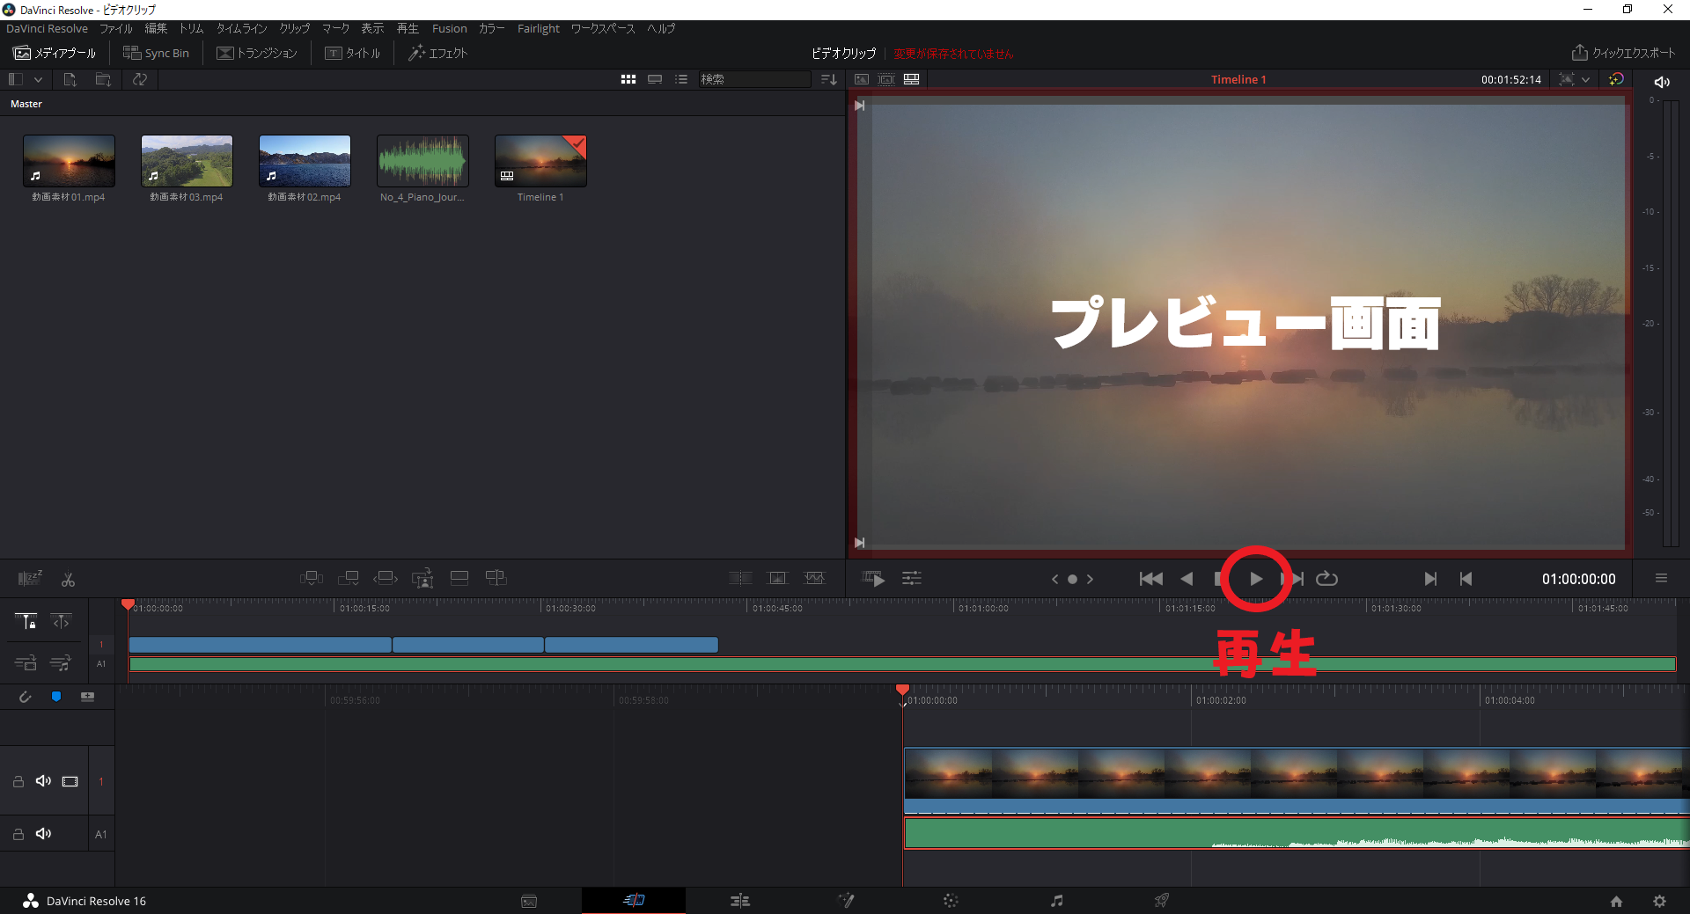Toggle loop playback
Viewport: 1690px width, 914px height.
pyautogui.click(x=1326, y=578)
